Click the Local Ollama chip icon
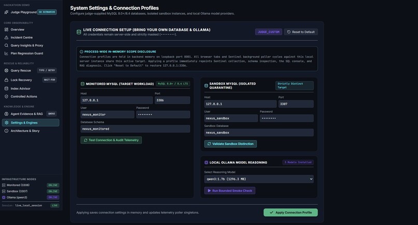Image resolution: width=418 pixels, height=225 pixels. [x=206, y=162]
